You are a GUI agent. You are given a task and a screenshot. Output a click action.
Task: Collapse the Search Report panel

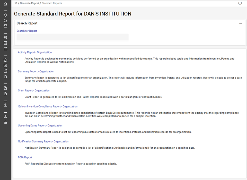241,23
